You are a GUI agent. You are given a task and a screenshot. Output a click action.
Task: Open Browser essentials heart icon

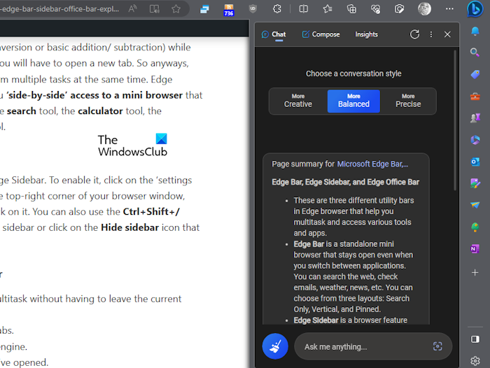coord(375,9)
